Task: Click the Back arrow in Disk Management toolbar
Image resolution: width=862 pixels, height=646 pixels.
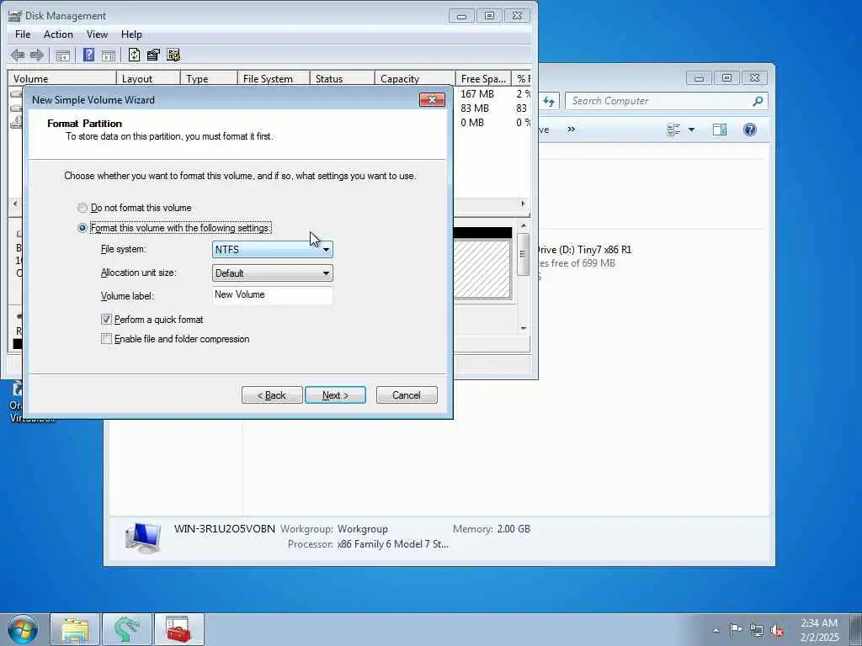Action: point(18,55)
